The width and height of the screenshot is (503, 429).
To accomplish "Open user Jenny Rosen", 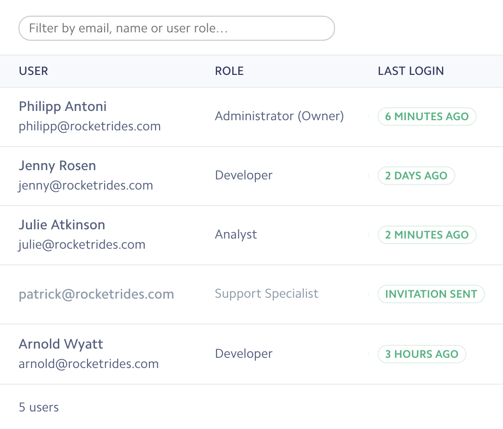I will 57,166.
